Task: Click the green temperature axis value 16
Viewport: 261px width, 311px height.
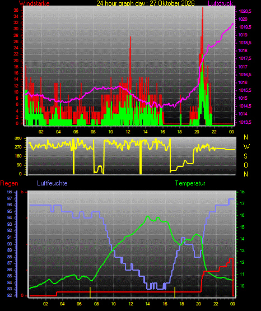Action: pos(242,215)
